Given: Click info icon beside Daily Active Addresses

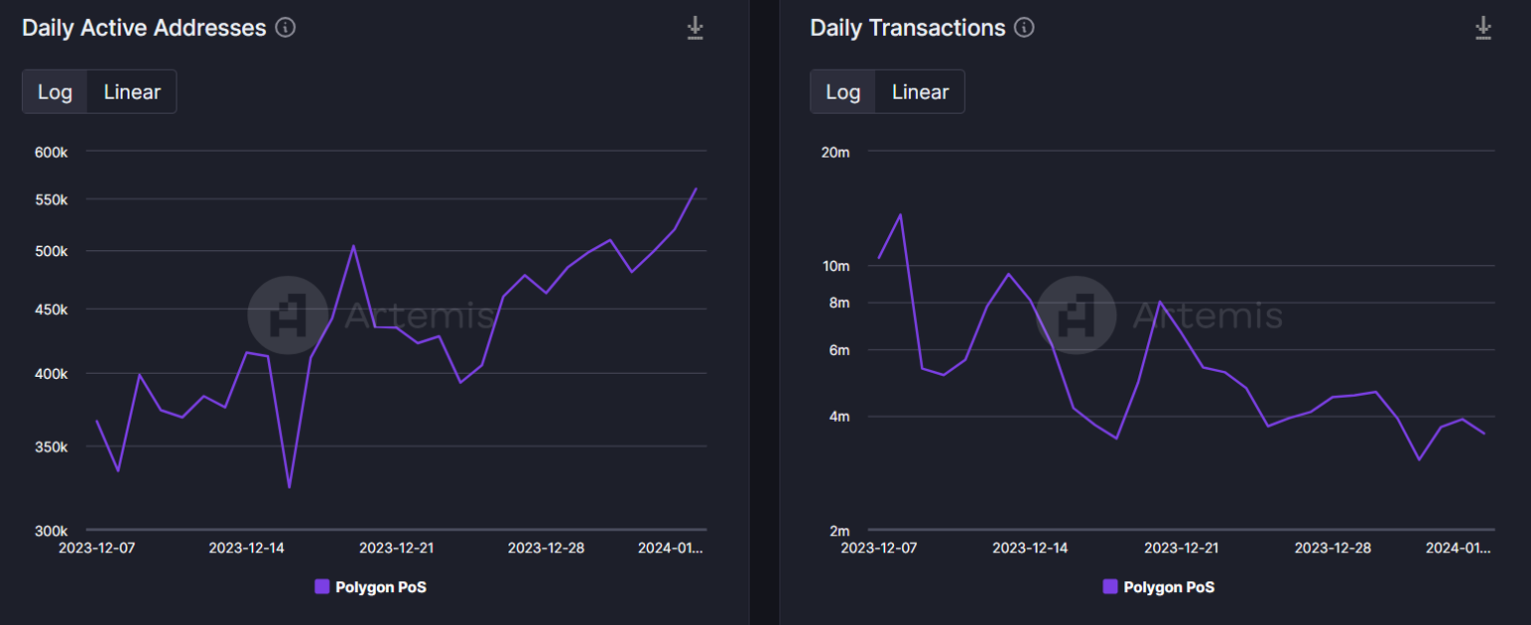Looking at the screenshot, I should [x=285, y=28].
